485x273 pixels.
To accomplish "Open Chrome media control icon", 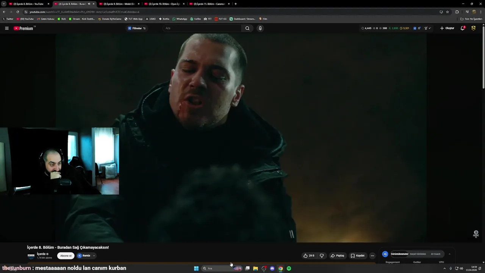I will [x=467, y=12].
